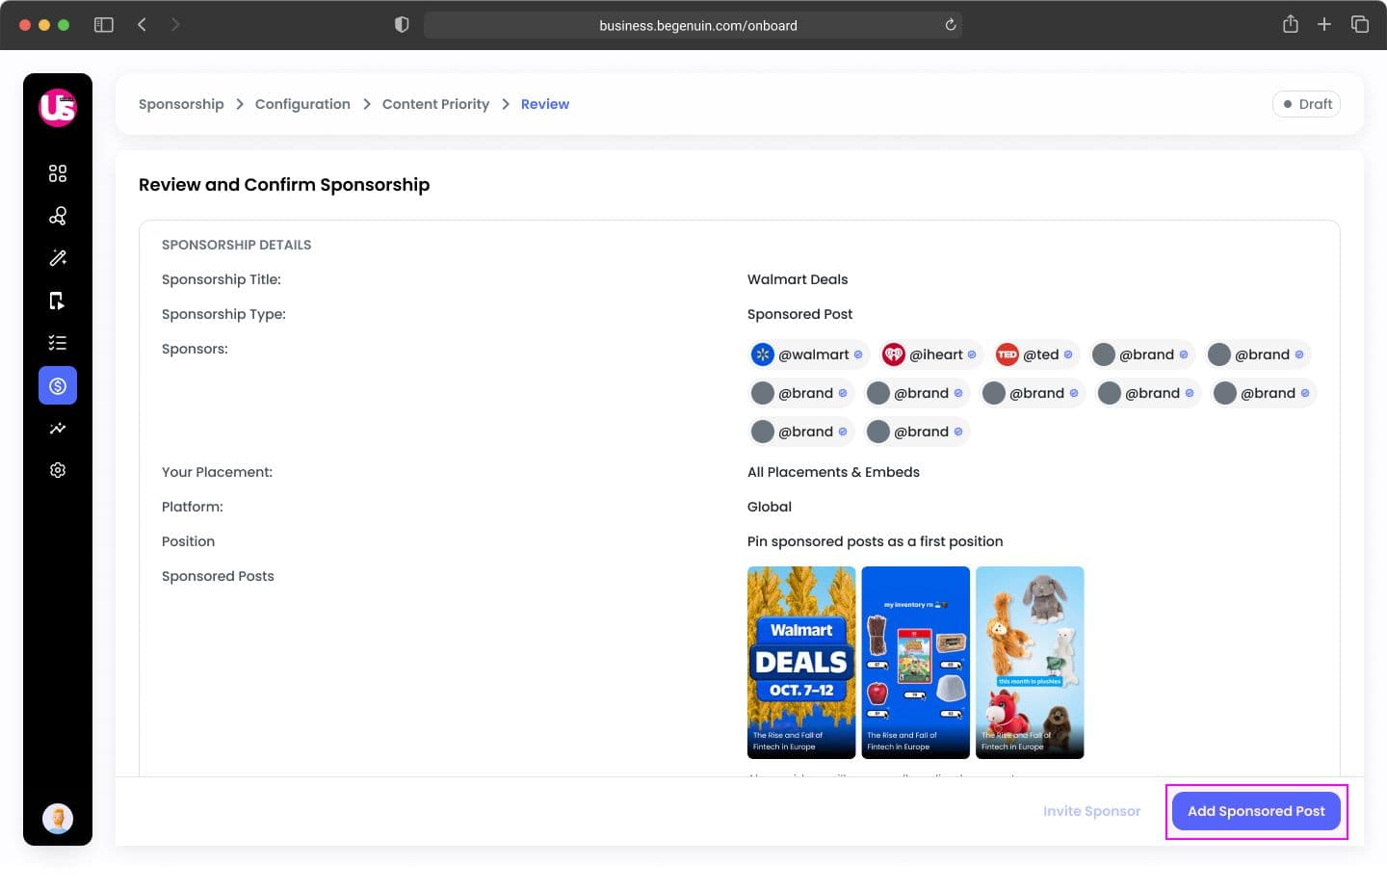Click the @ted sponsor handle
Screen dimensions: 1387x891
[x=1041, y=354]
